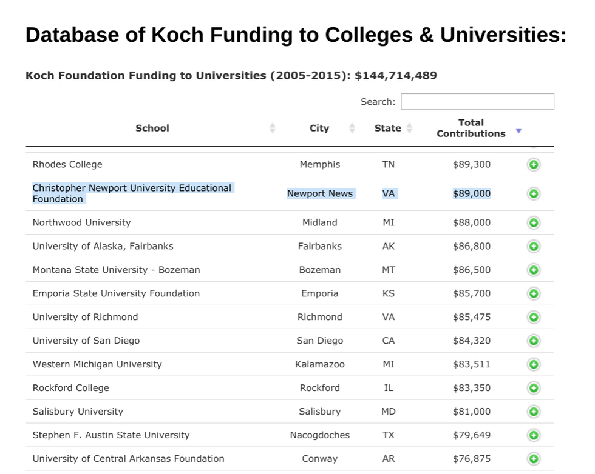Click green plus icon for Christopher Newport University

(x=533, y=194)
